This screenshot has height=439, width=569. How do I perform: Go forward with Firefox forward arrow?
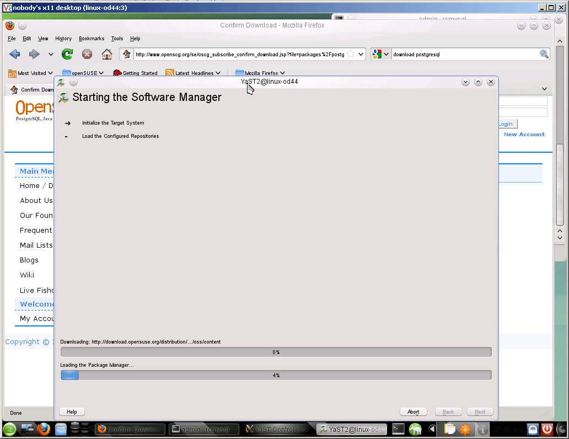pos(34,54)
